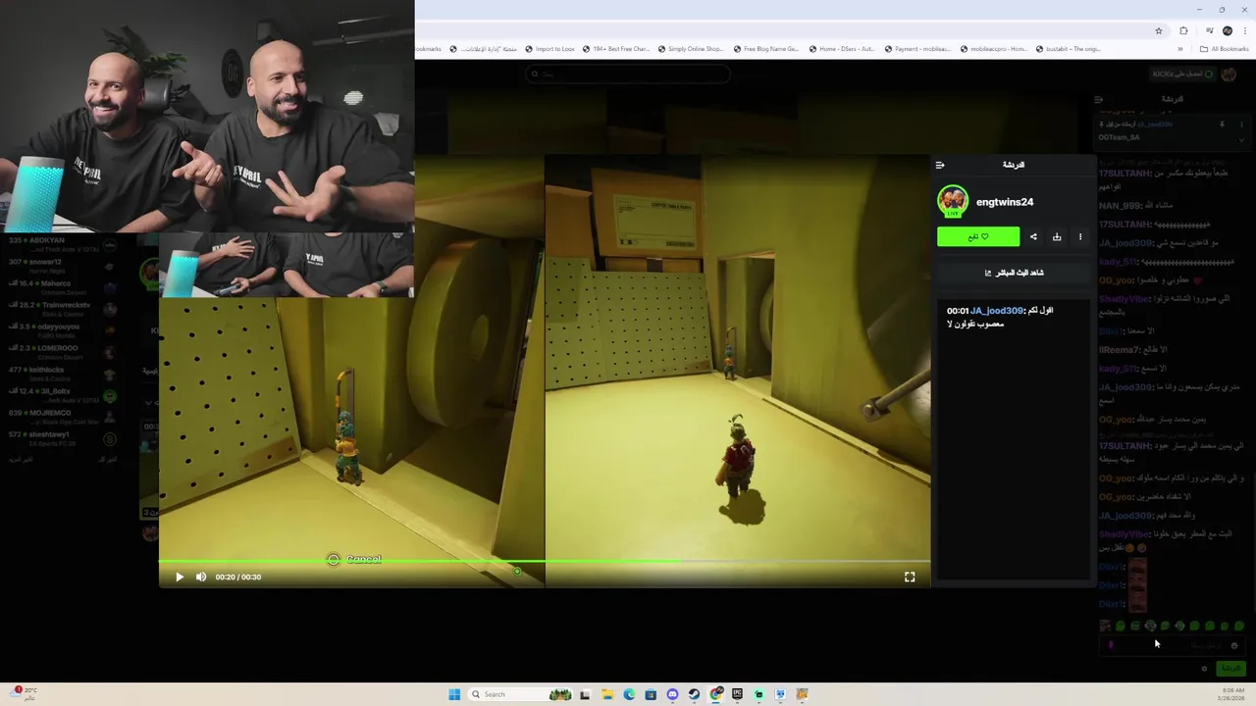Open chat settings gear near send button
The height and width of the screenshot is (706, 1256).
(x=1204, y=669)
